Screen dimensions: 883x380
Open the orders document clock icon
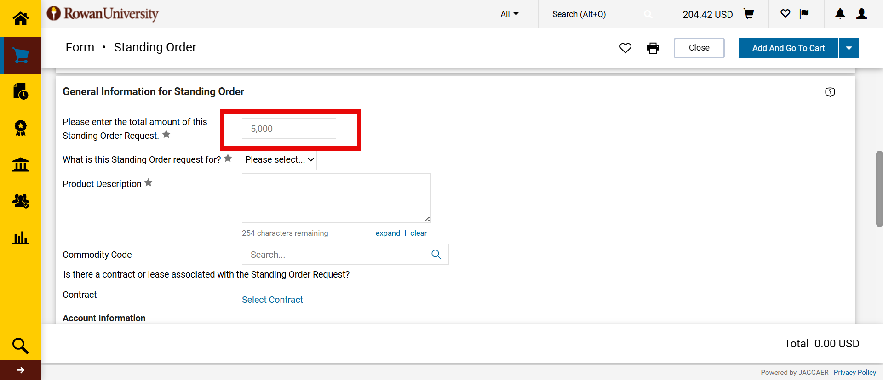click(21, 91)
